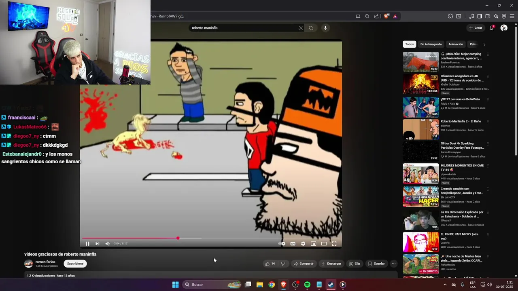Open the Windows Start menu
This screenshot has height=291, width=518.
click(175, 285)
